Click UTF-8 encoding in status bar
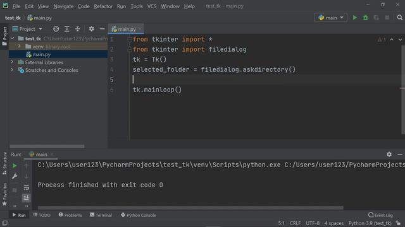Viewport: 405px width, 227px height. pos(313,223)
